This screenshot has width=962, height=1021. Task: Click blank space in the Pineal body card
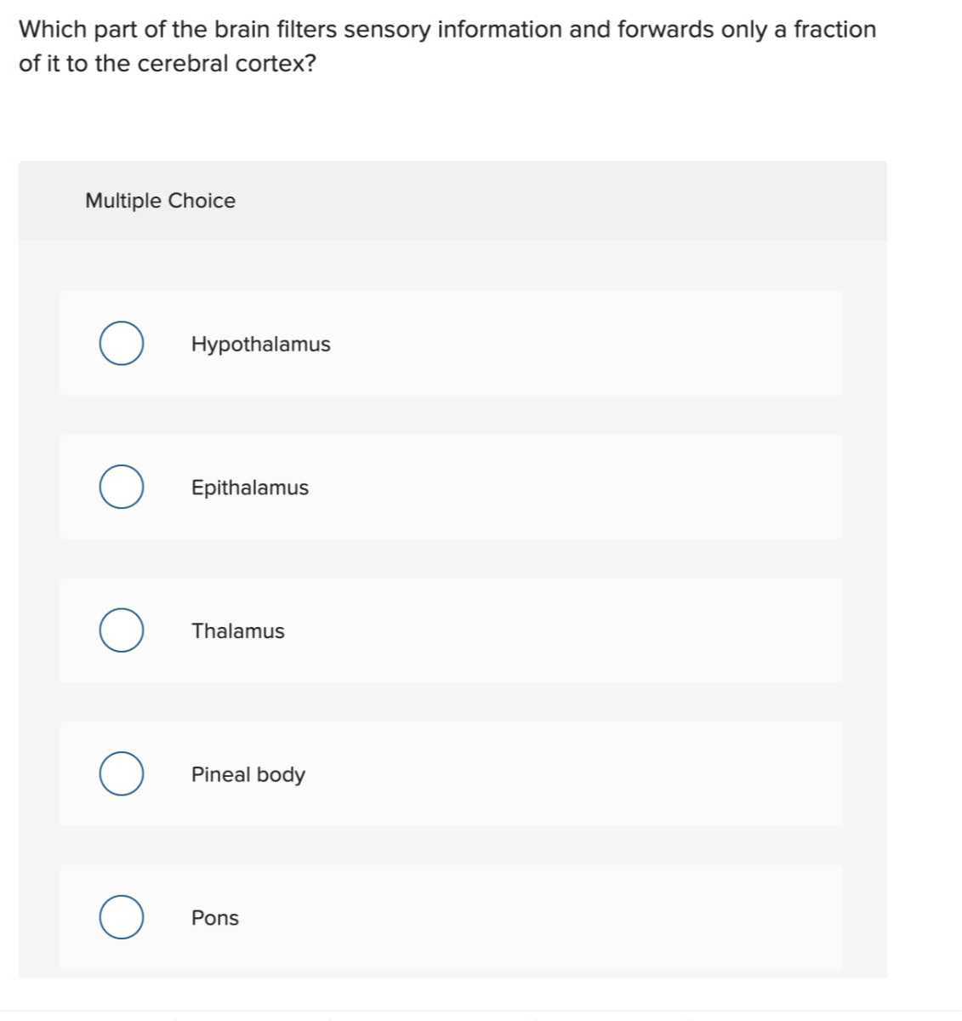tap(595, 774)
